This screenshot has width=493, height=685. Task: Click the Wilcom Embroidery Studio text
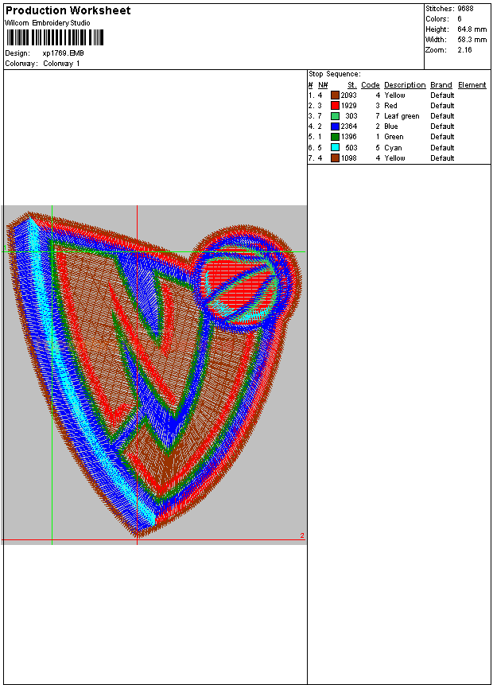(48, 23)
